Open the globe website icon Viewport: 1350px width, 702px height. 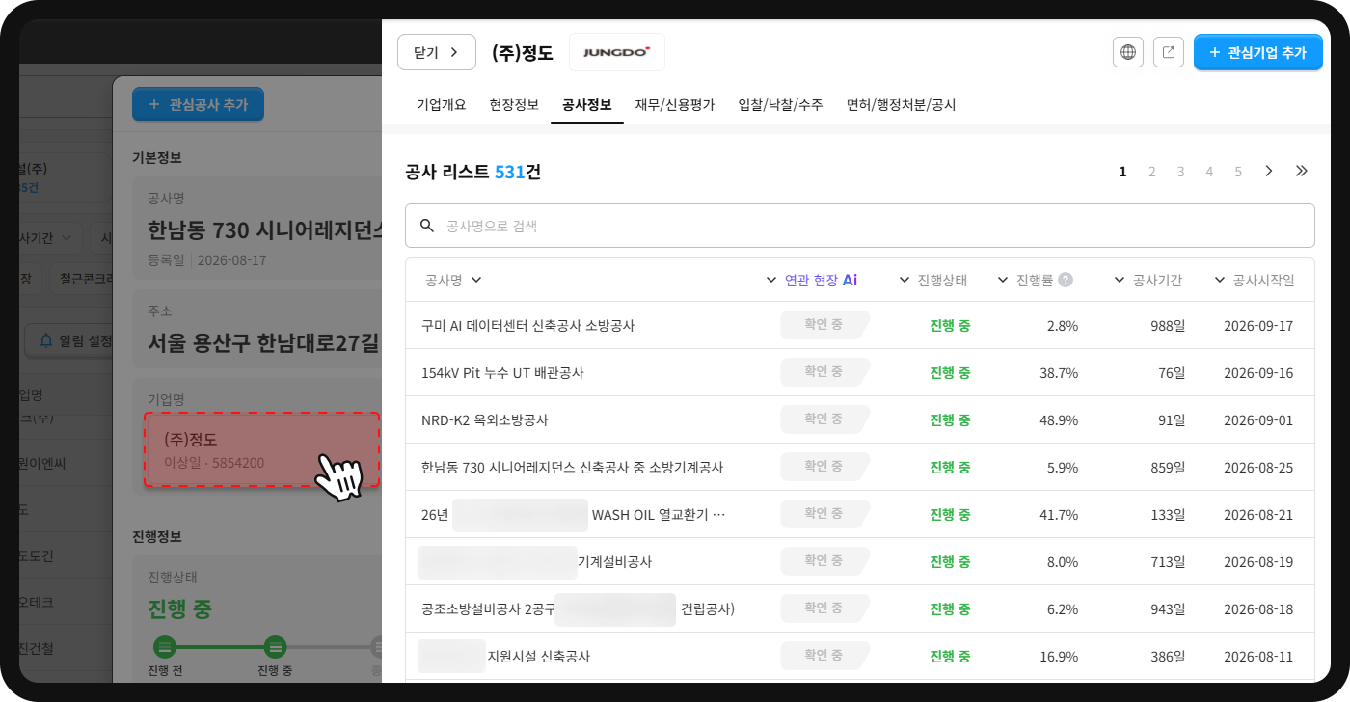pyautogui.click(x=1127, y=52)
